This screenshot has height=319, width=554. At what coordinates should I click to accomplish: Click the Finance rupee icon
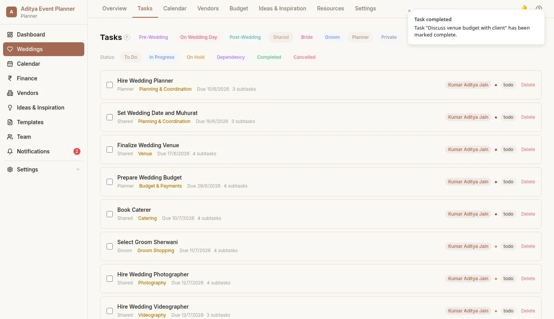click(10, 78)
